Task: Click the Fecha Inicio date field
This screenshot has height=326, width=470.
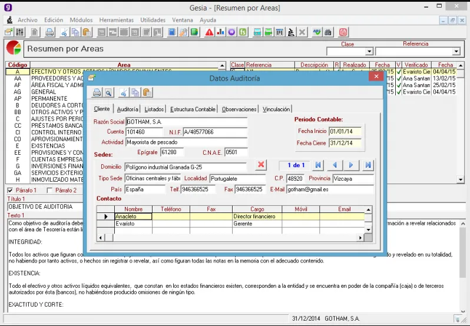Action: coord(345,131)
